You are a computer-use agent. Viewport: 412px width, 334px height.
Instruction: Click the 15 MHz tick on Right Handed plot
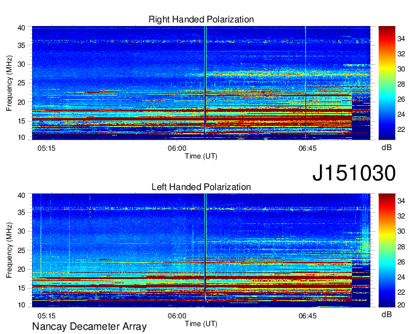coord(21,121)
